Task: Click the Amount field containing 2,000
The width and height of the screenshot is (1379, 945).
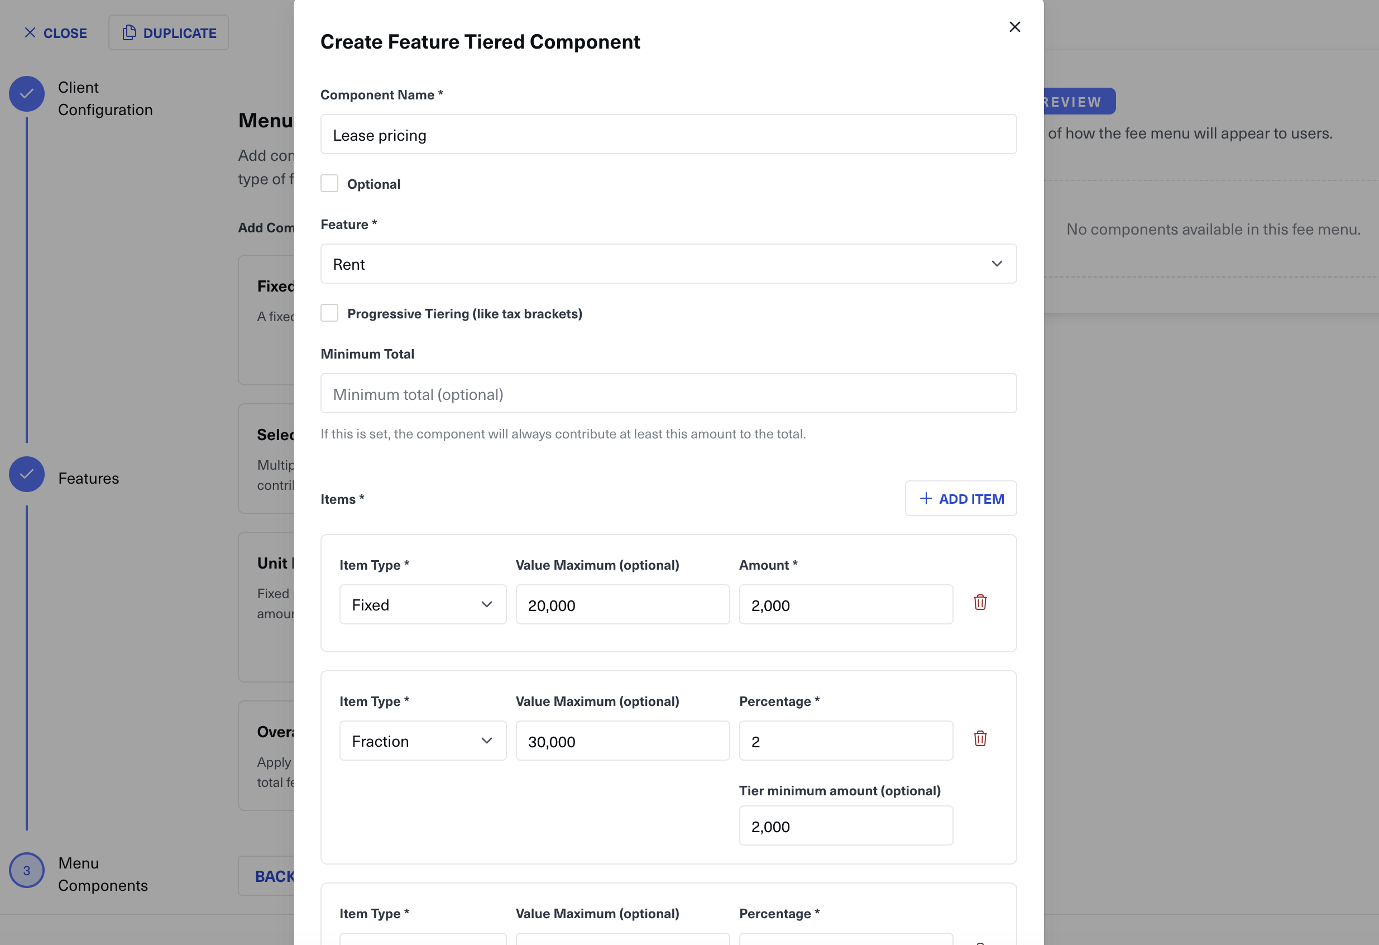Action: click(846, 605)
